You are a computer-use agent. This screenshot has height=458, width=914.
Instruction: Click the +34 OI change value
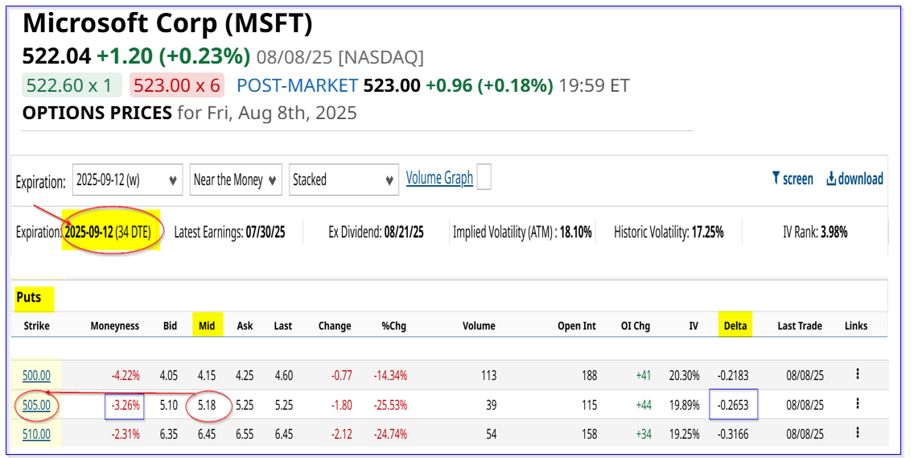coord(643,434)
